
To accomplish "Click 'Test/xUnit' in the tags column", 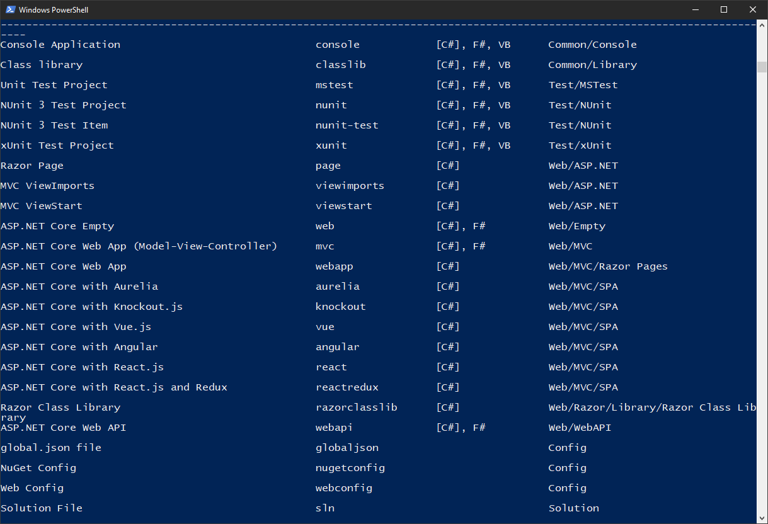I will coord(580,145).
